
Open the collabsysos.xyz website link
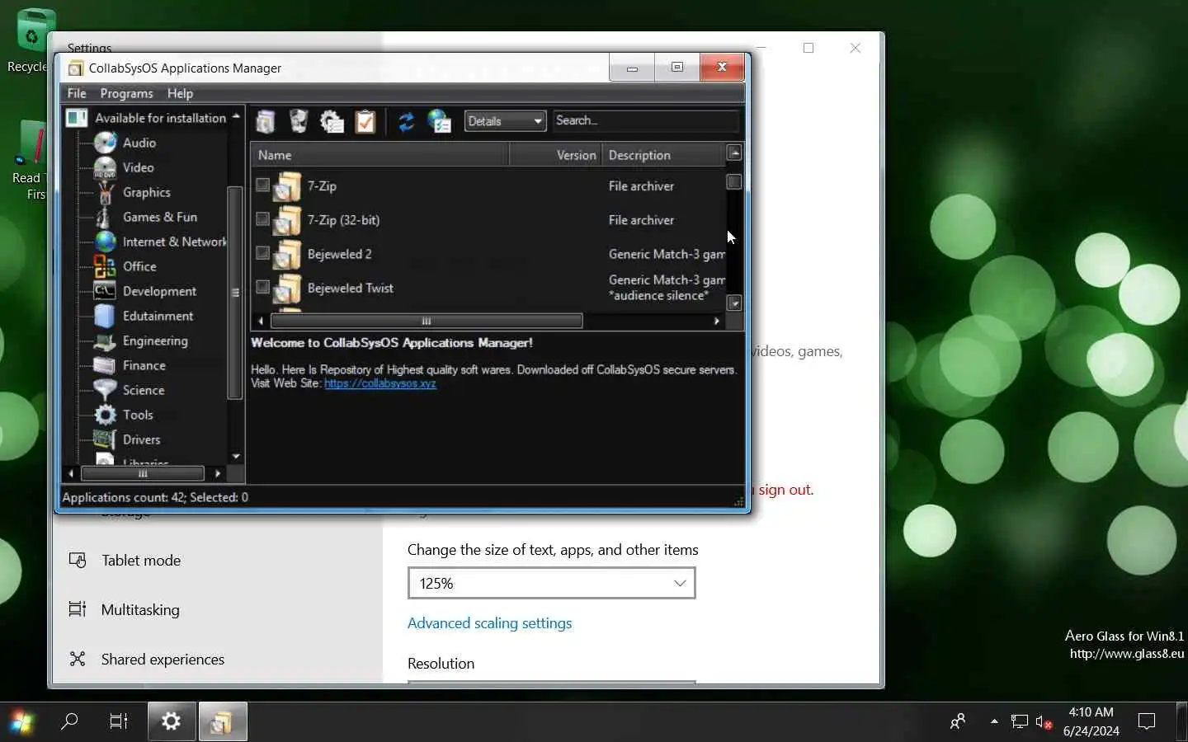380,383
